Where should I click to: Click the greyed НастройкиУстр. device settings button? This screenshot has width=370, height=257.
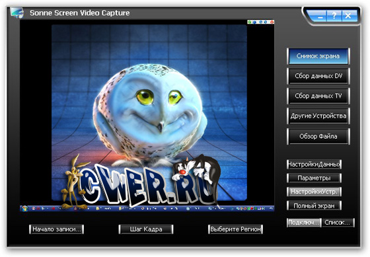click(x=314, y=192)
